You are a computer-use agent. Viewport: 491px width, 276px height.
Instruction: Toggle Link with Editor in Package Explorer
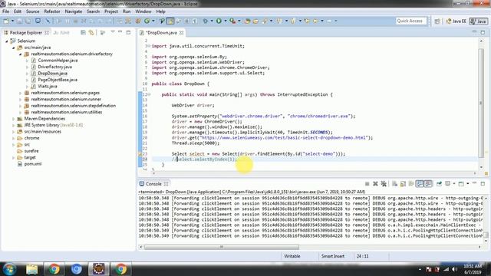91,32
